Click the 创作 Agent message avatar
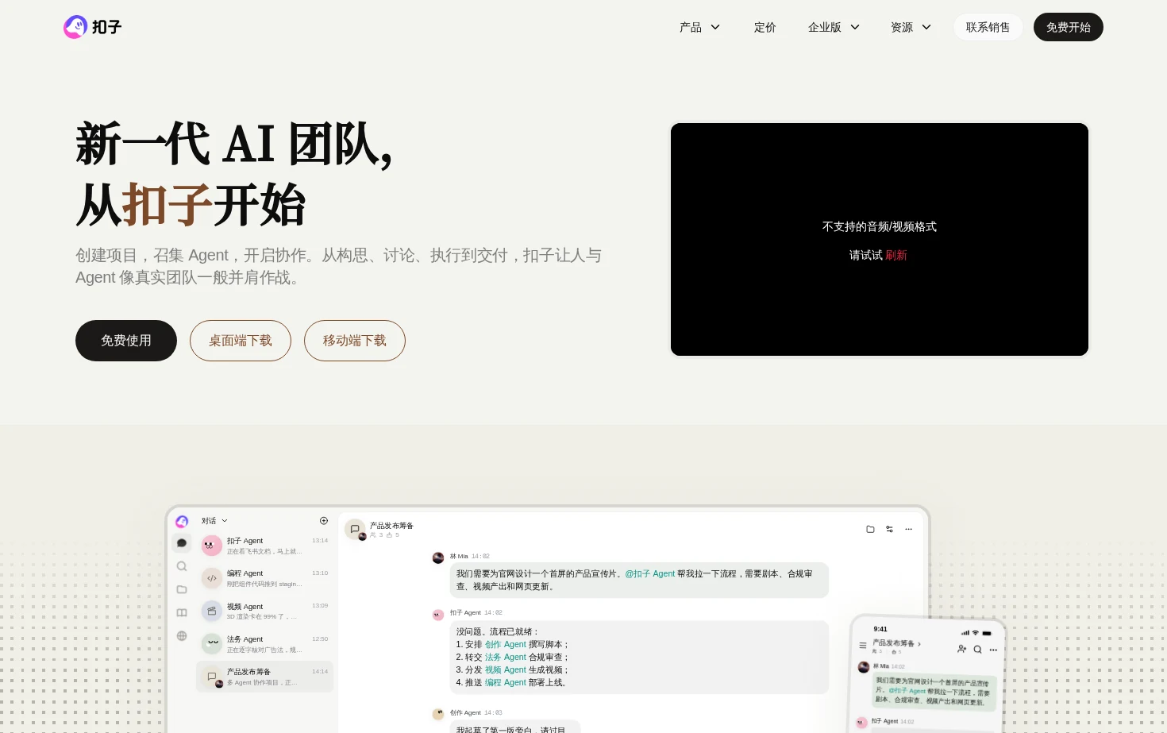Screen dimensions: 1167x733 (x=437, y=714)
